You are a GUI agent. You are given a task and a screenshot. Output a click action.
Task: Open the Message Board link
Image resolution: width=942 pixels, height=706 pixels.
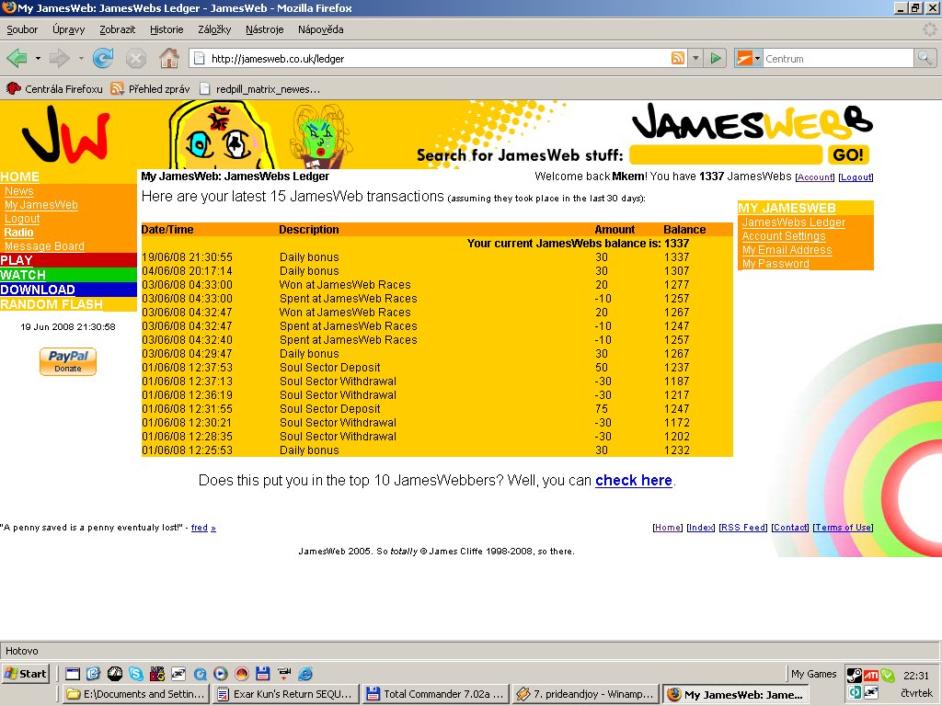(44, 246)
